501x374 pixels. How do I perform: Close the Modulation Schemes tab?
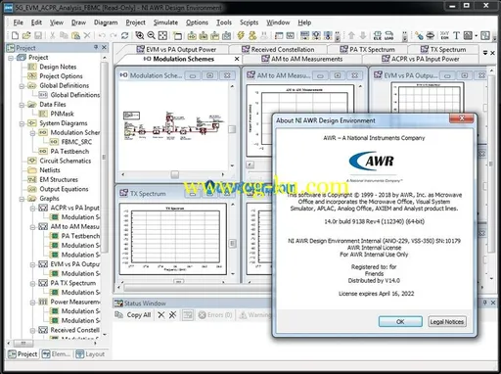click(x=237, y=59)
